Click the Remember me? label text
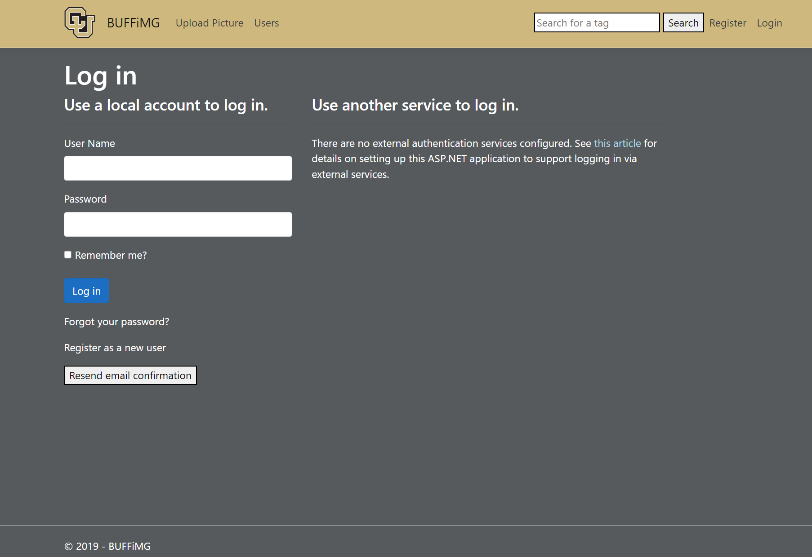 tap(111, 255)
